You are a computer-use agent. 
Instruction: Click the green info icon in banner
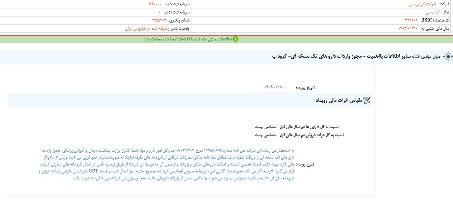[x=235, y=39]
